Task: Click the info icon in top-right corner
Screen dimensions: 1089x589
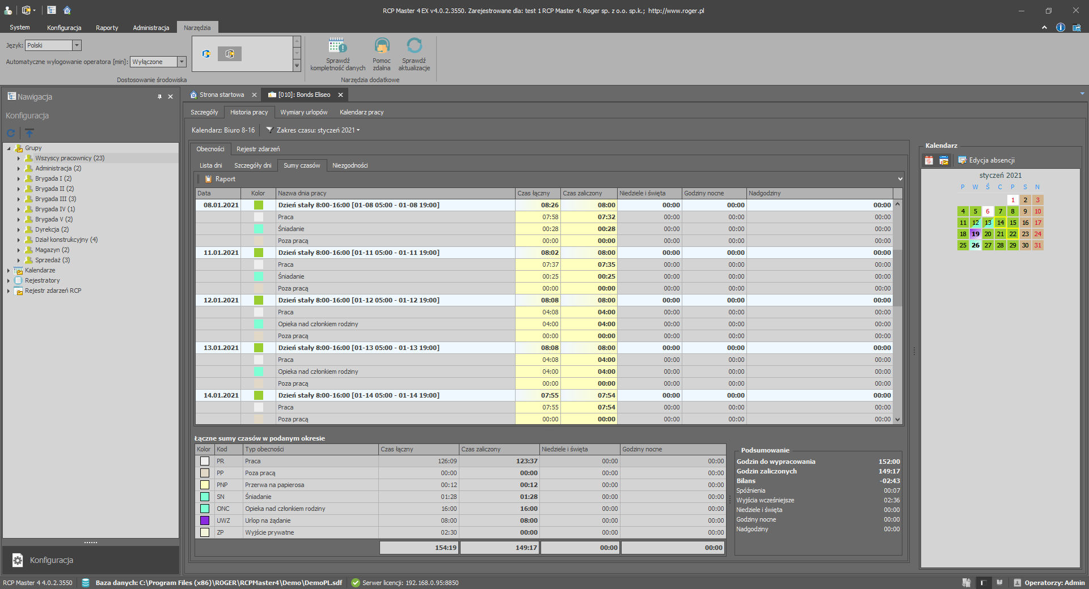Action: [1060, 27]
